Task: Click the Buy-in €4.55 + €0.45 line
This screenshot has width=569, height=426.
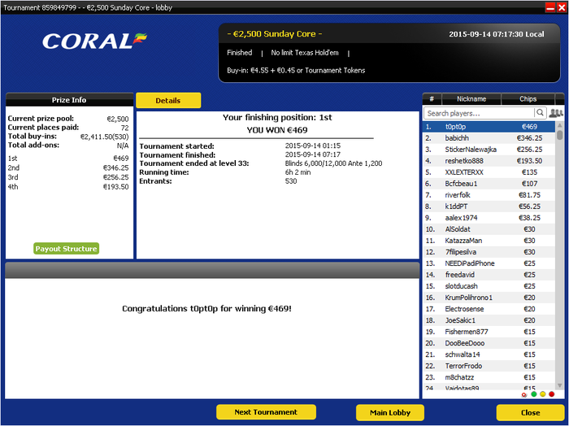Action: (x=296, y=71)
